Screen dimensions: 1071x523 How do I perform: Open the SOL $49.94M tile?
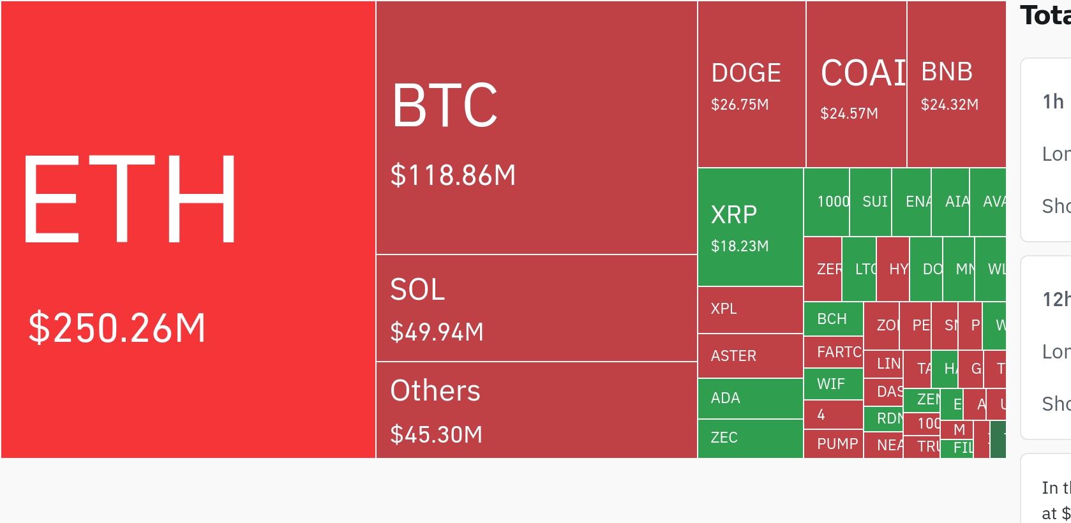tap(536, 308)
